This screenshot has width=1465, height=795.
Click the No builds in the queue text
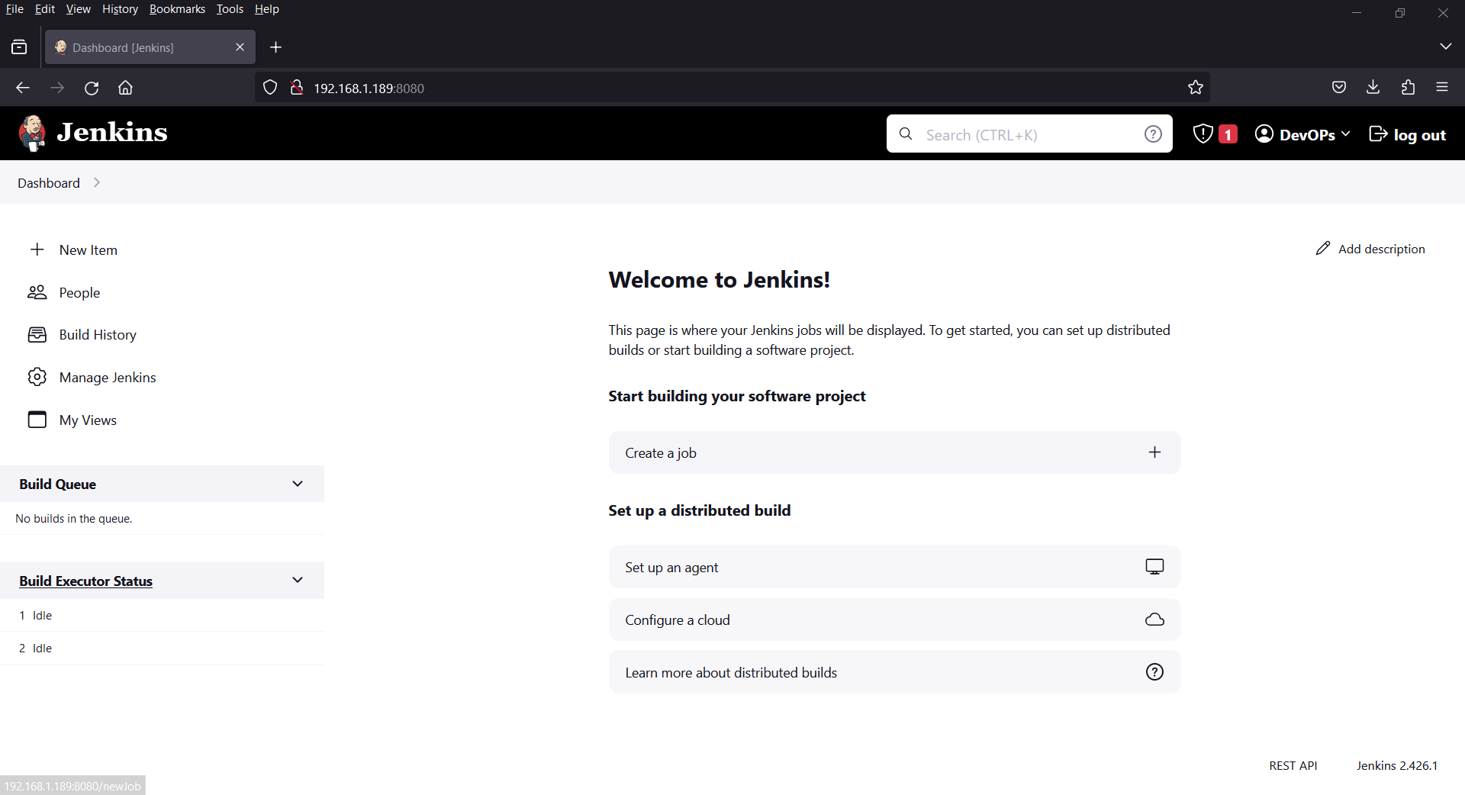(74, 518)
